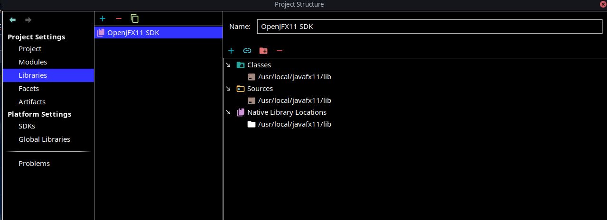607x220 pixels.
Task: Remove the selected library root
Action: coord(279,51)
